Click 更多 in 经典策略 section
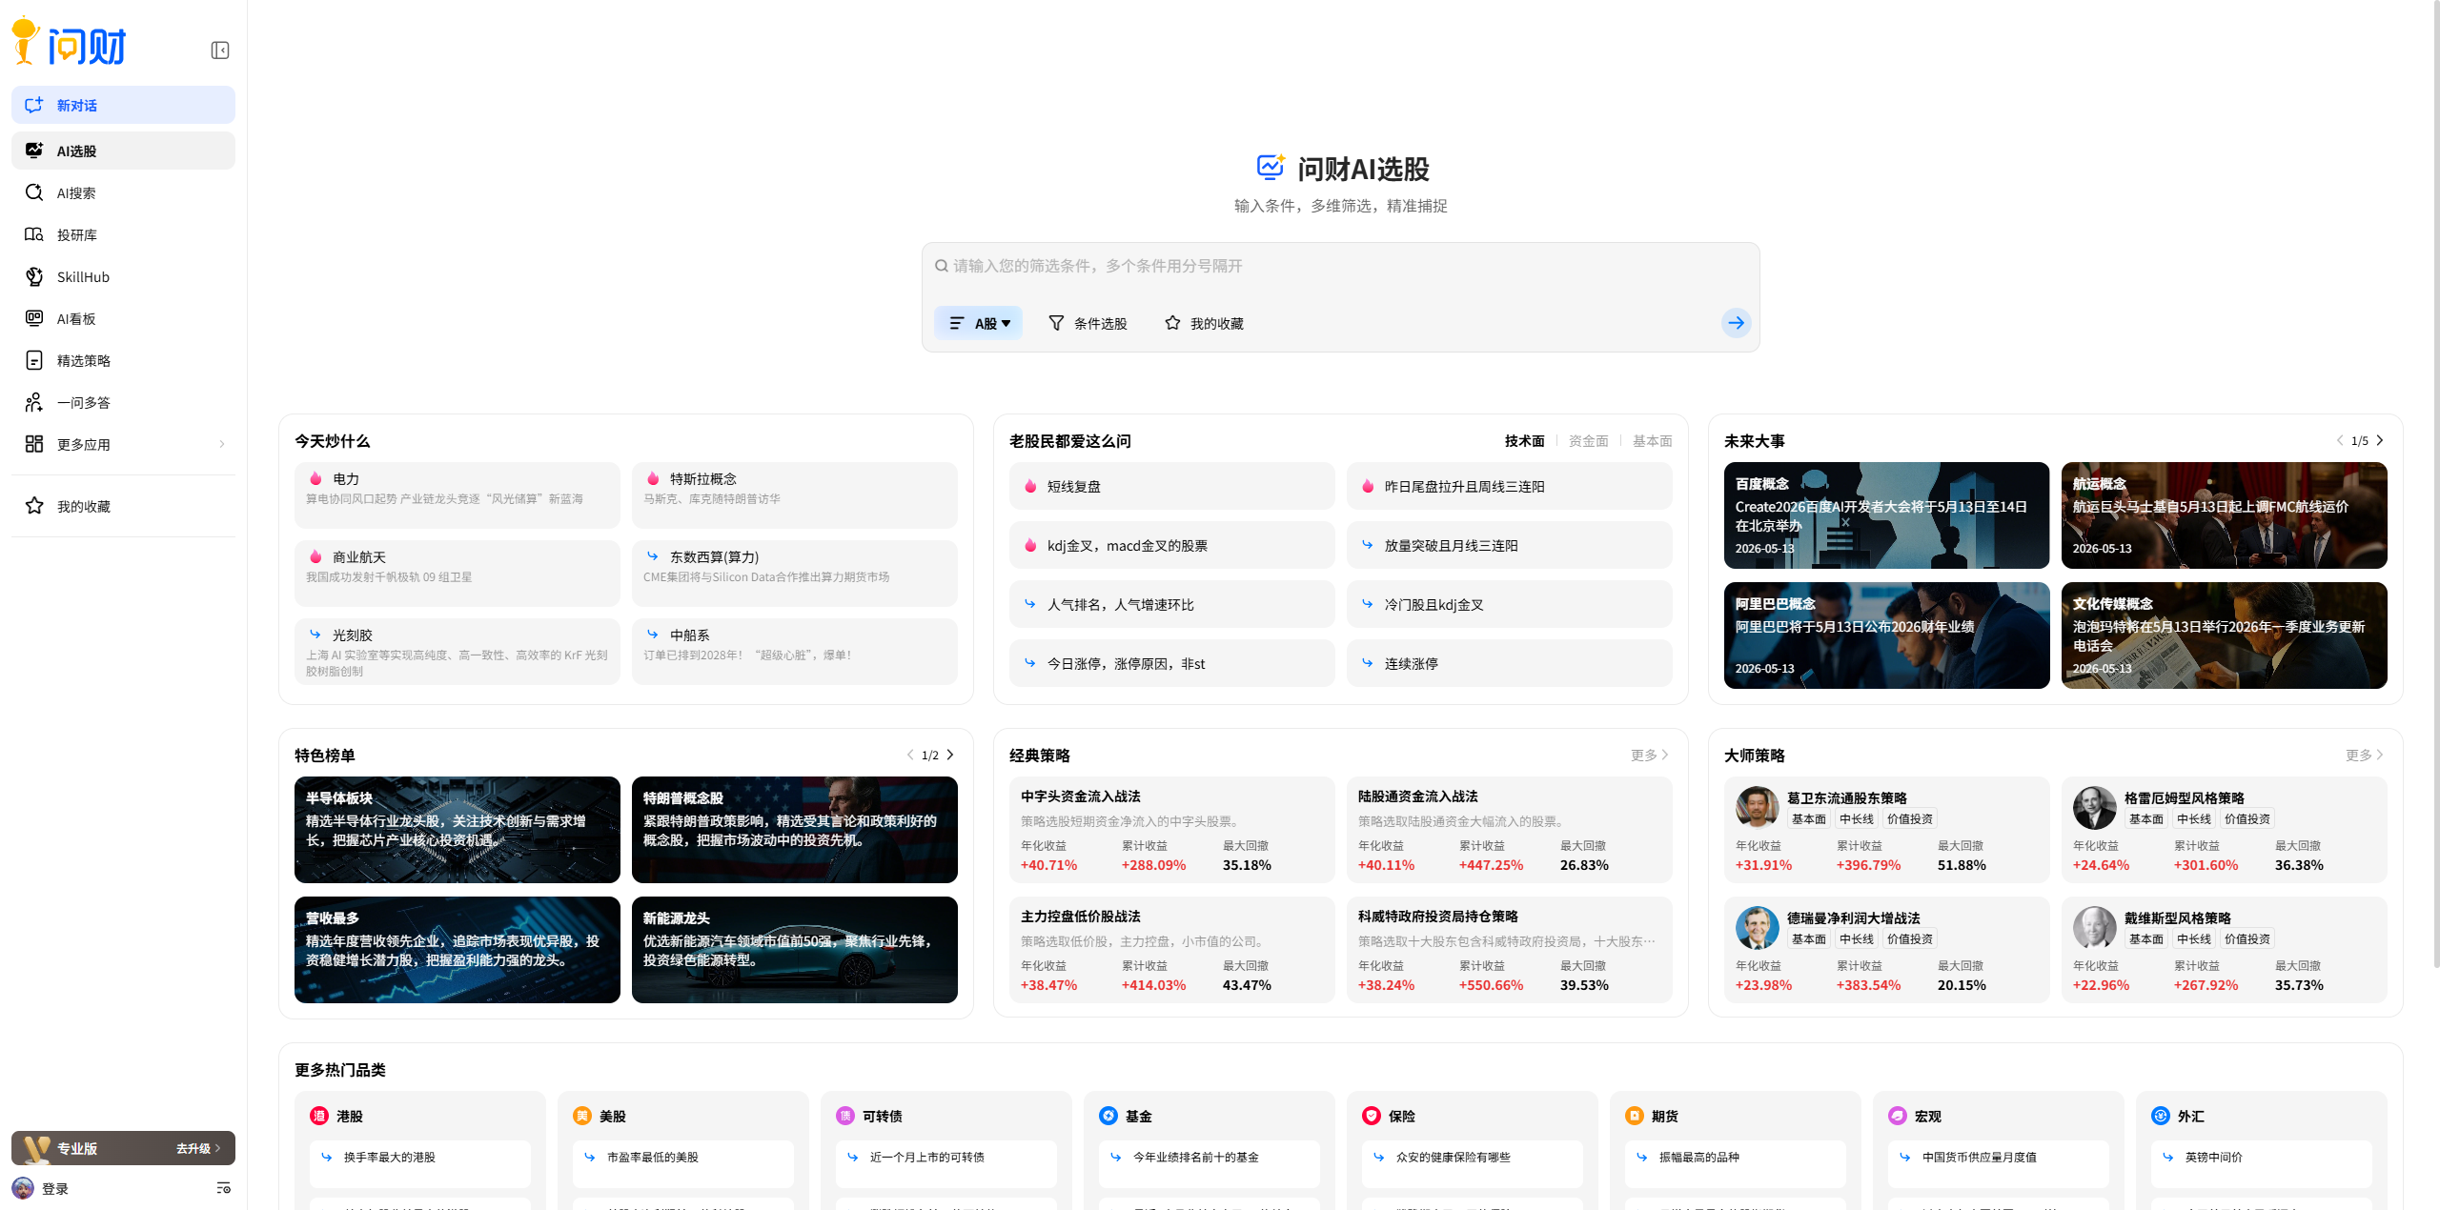The width and height of the screenshot is (2440, 1210). coord(1650,755)
